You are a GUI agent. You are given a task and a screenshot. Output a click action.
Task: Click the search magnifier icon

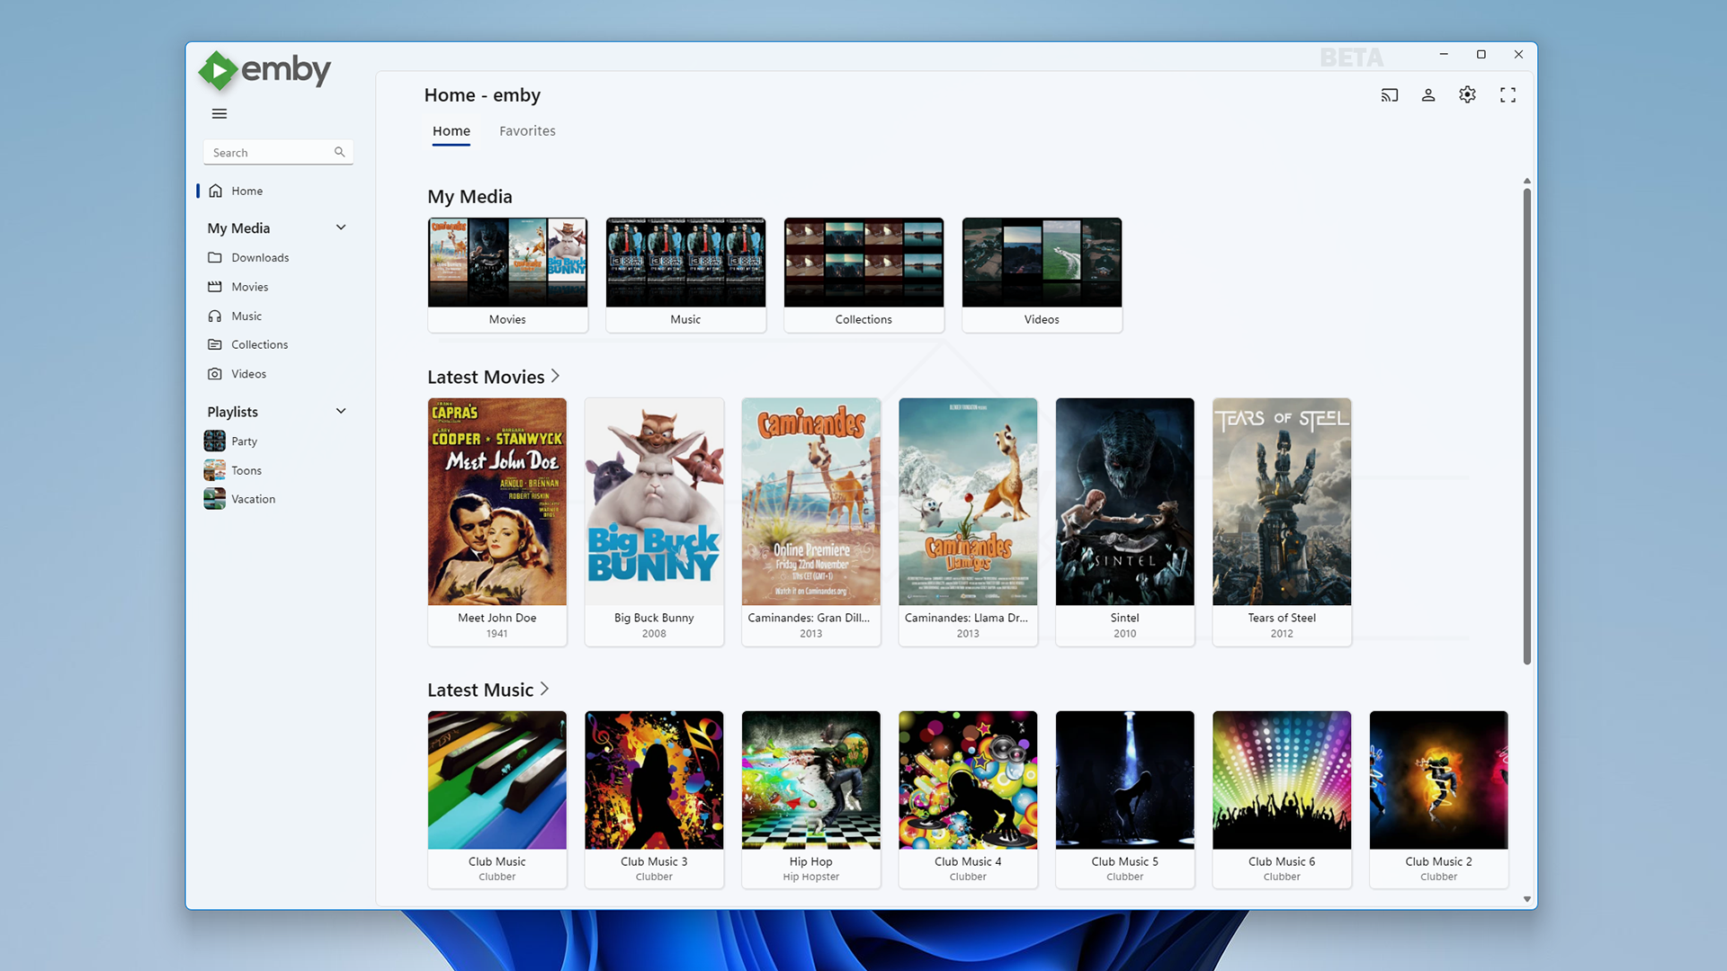(339, 152)
